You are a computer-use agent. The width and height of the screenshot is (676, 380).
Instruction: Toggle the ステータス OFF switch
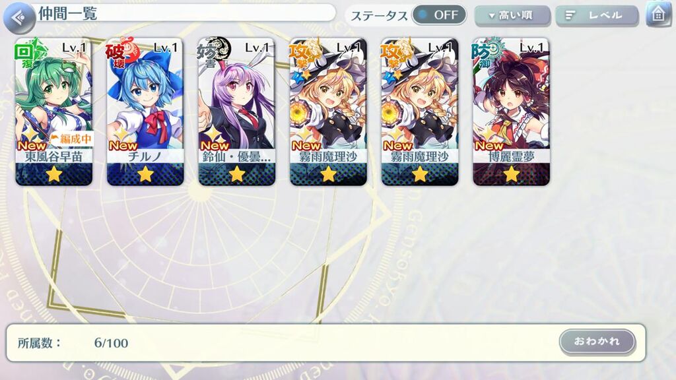pos(439,15)
